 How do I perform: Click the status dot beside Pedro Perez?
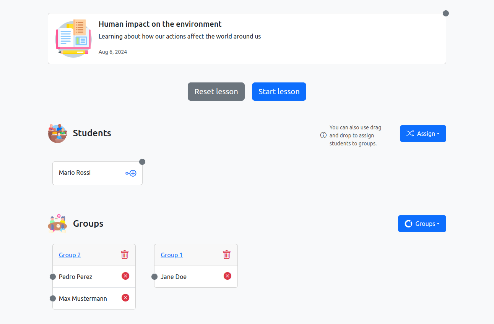pos(53,277)
